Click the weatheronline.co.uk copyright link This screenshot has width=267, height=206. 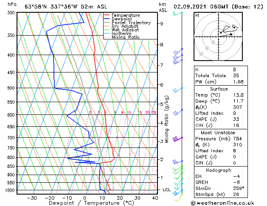222,203
